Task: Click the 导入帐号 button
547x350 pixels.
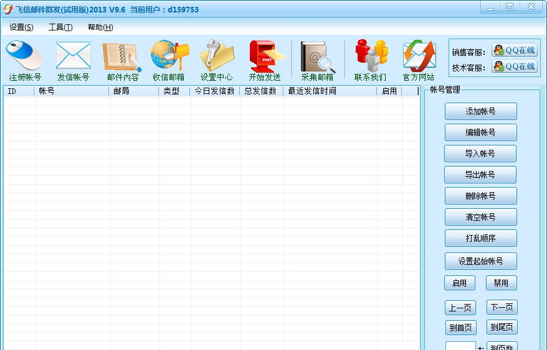Action: point(480,154)
